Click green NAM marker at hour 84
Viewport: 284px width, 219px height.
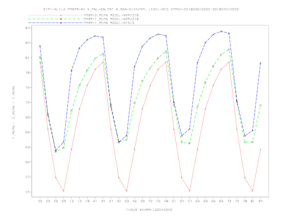pyautogui.click(x=260, y=105)
